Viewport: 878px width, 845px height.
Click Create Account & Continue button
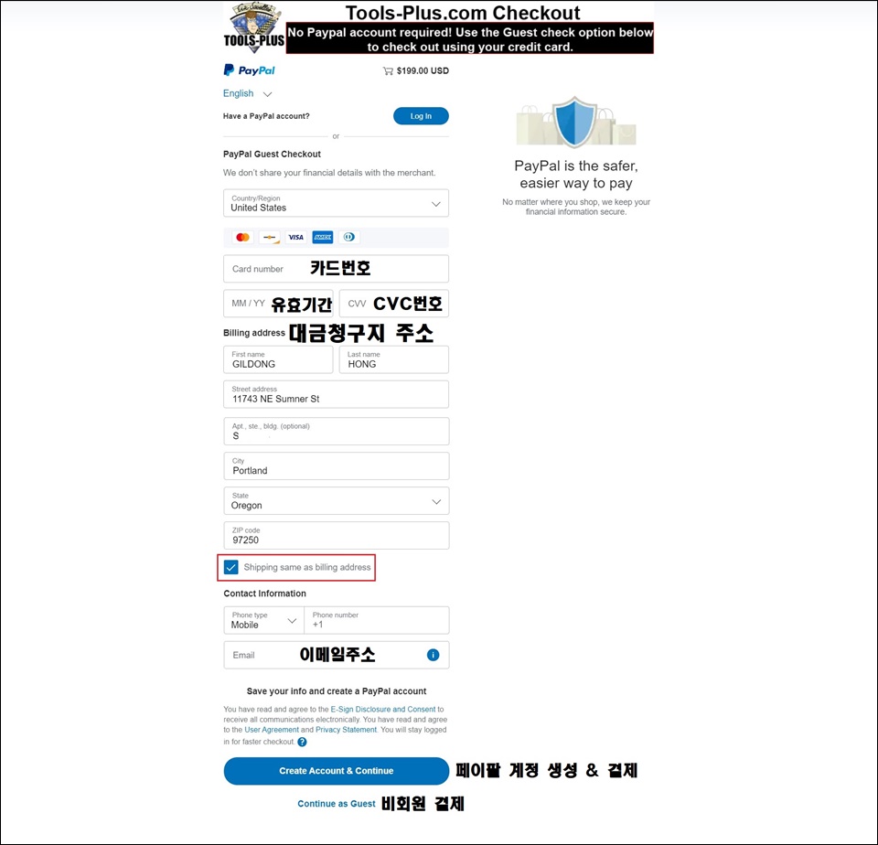336,771
